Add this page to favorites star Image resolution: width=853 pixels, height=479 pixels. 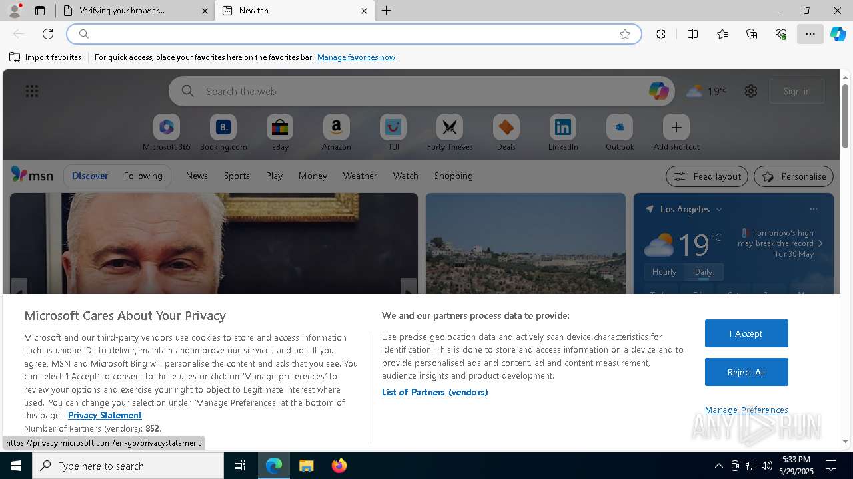click(625, 34)
